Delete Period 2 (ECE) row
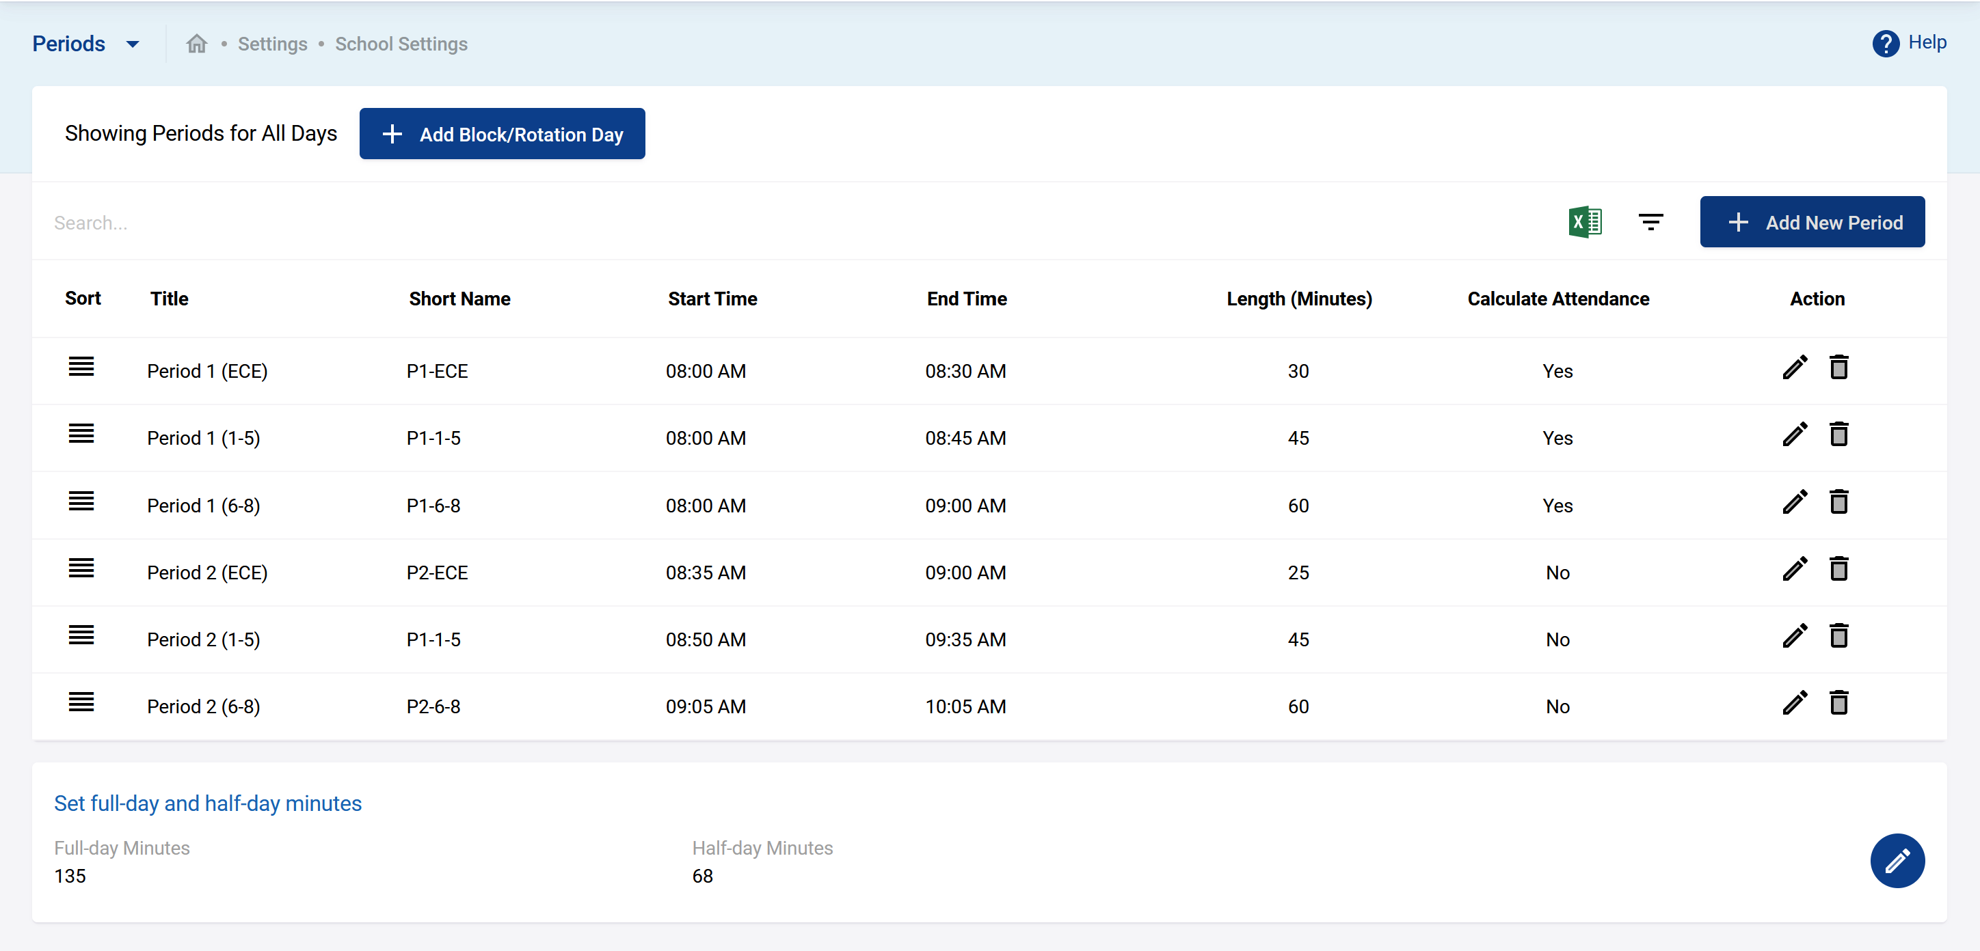The image size is (1980, 951). point(1838,569)
